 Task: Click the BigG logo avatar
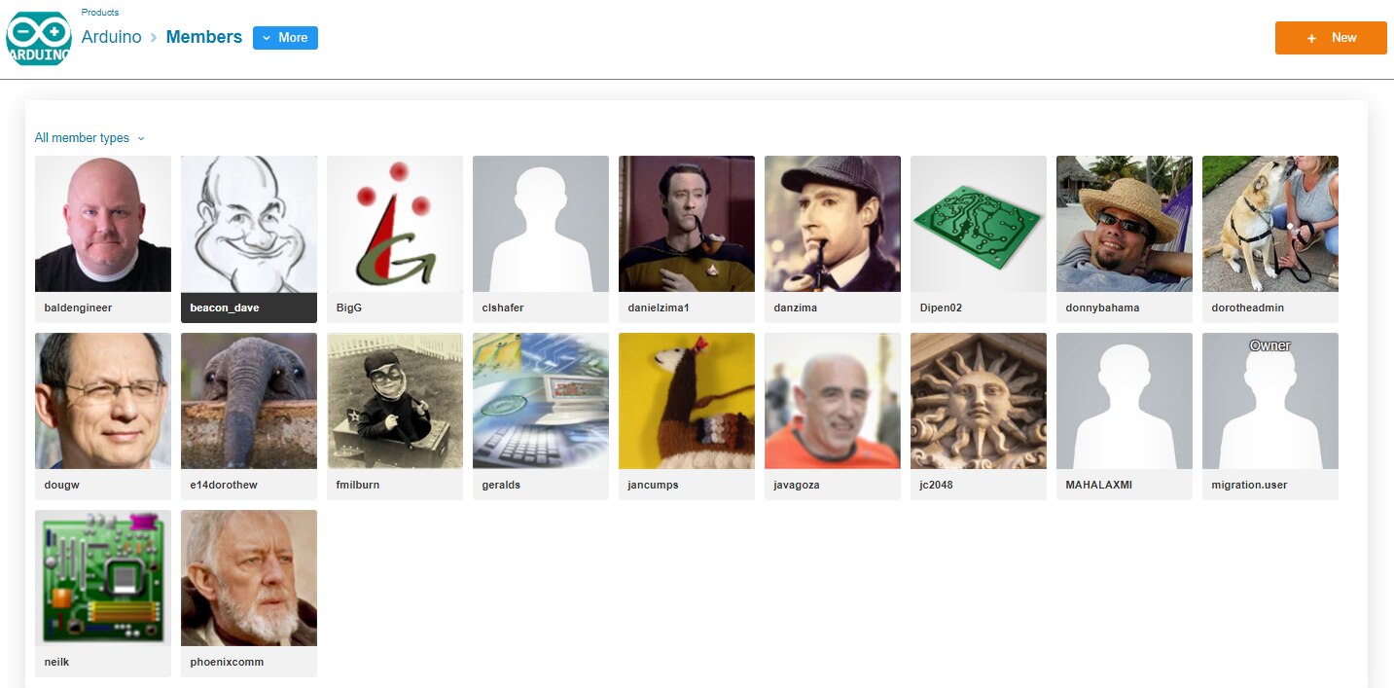tap(395, 224)
